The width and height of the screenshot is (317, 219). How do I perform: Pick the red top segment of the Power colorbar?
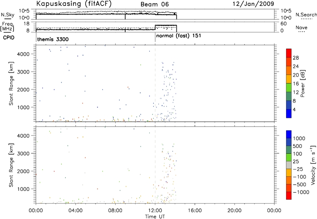click(x=289, y=53)
